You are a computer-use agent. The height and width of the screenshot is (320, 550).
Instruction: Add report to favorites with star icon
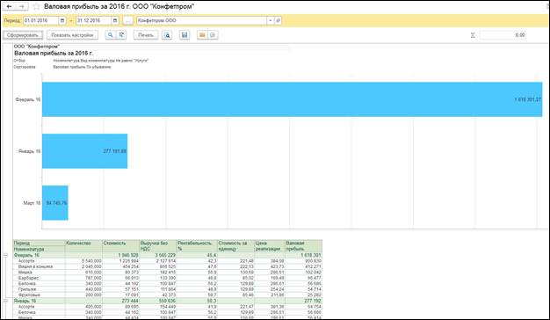(36, 6)
